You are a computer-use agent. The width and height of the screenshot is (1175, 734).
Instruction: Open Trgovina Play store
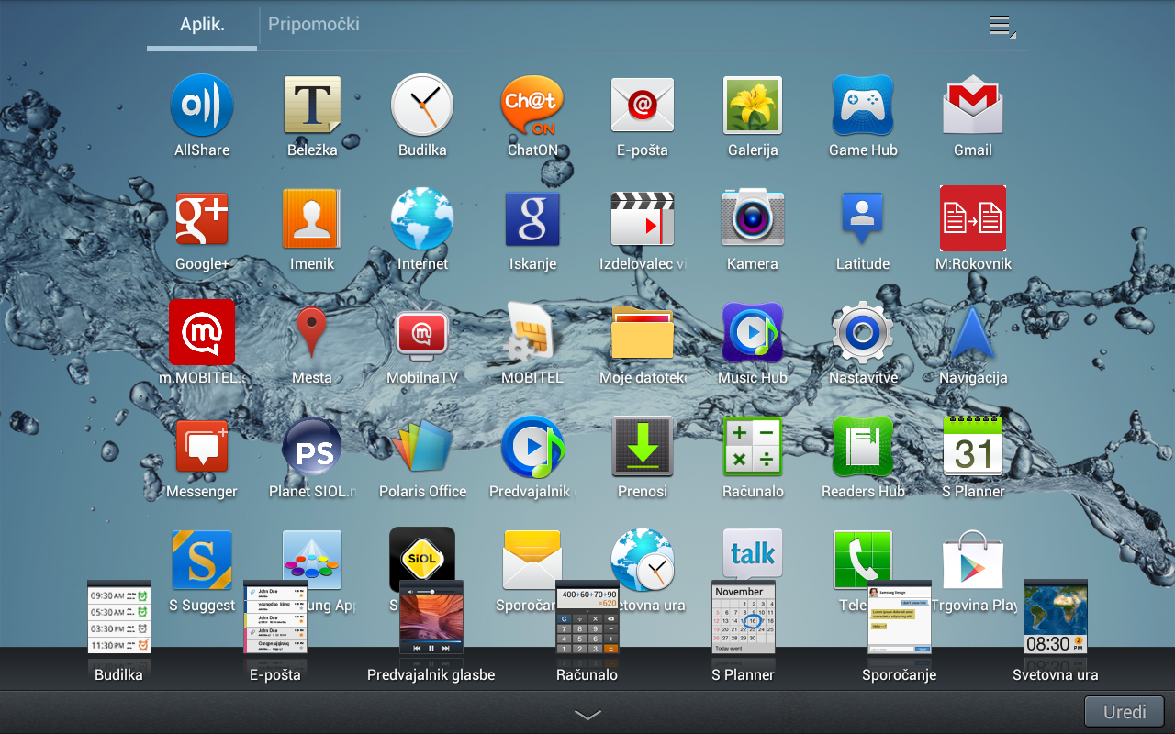973,560
